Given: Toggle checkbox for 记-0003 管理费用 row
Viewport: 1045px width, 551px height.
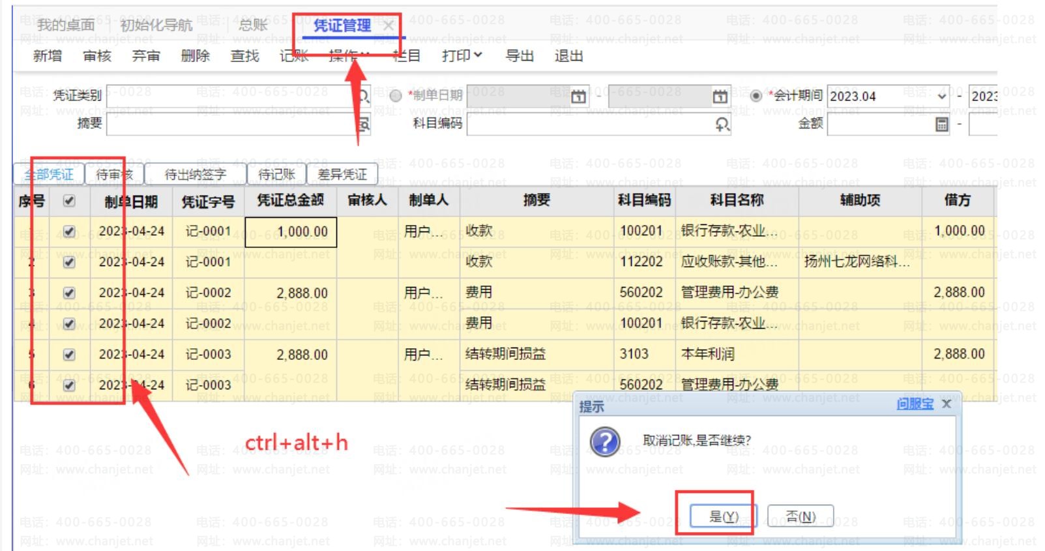Looking at the screenshot, I should [69, 385].
